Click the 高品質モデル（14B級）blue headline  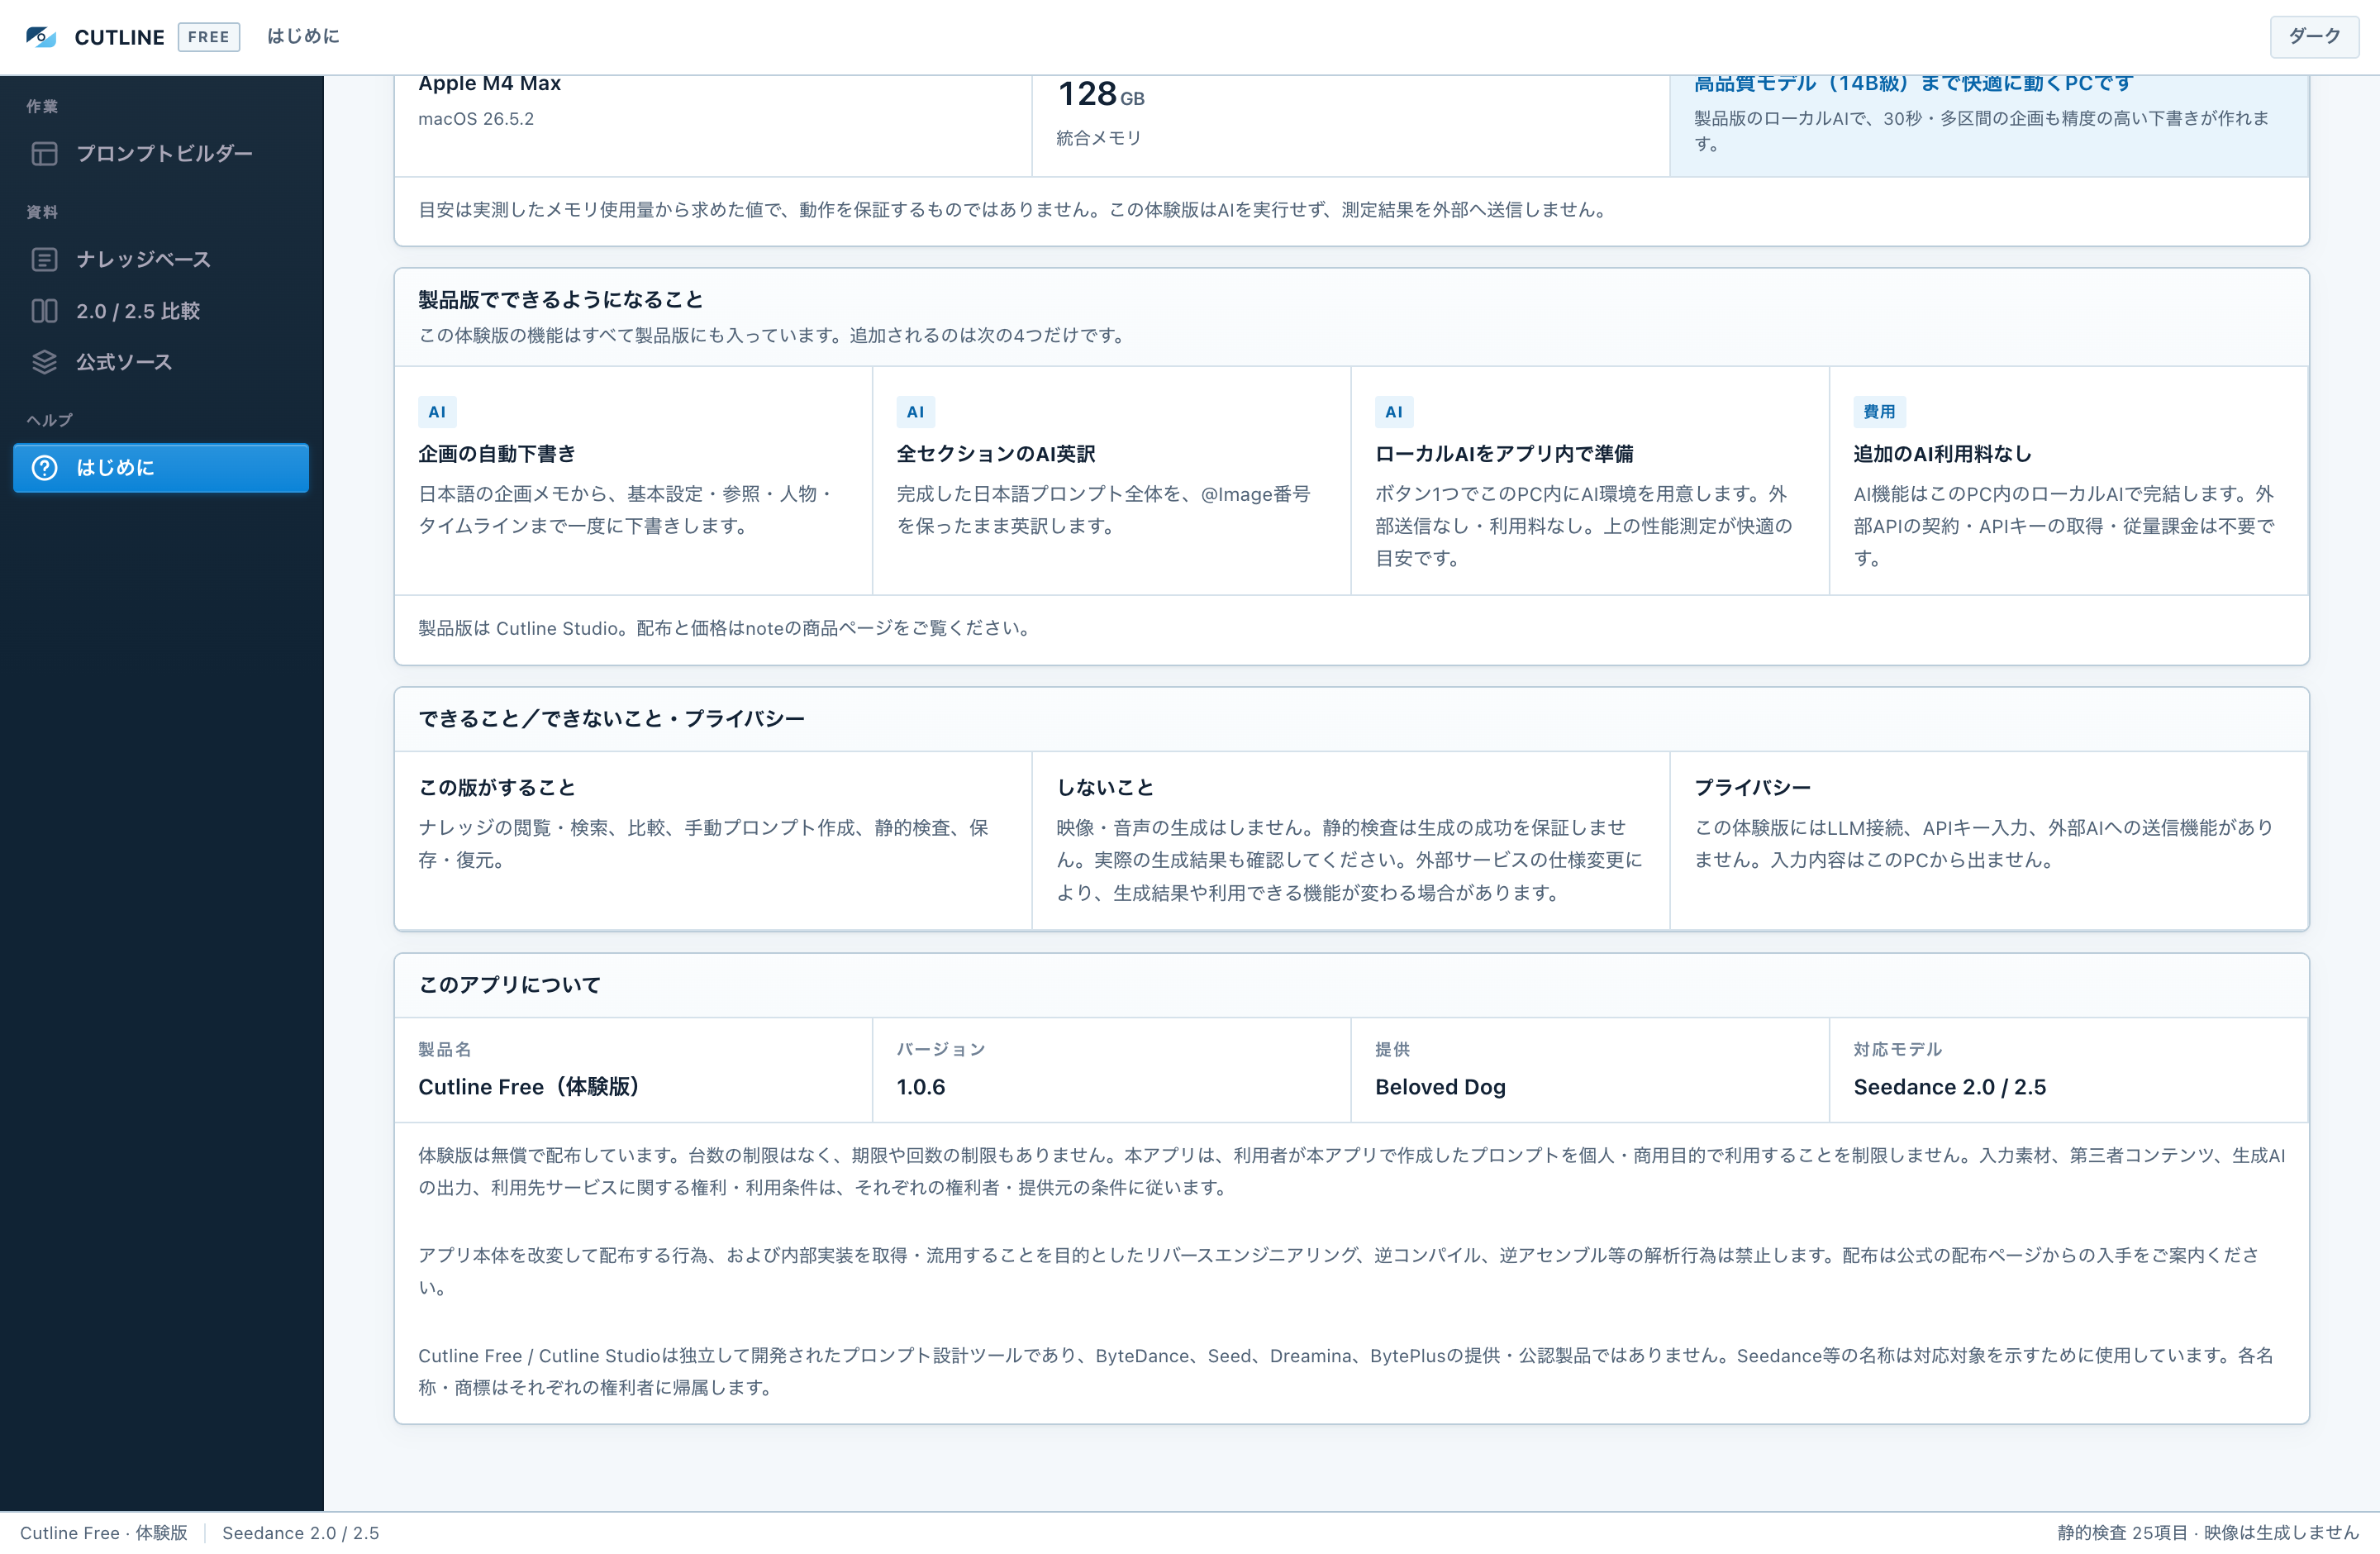point(1913,84)
